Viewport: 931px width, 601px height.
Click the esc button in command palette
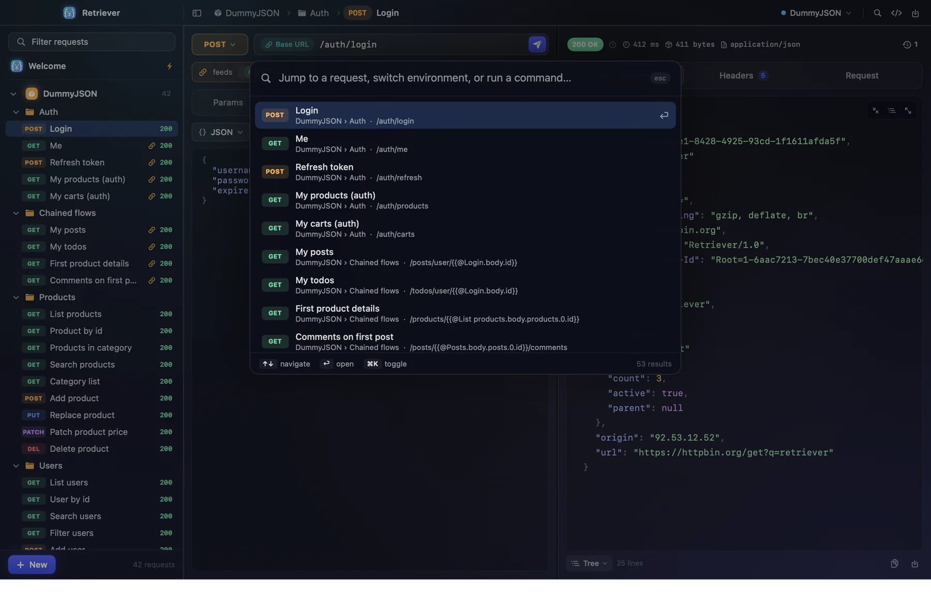[x=660, y=78]
